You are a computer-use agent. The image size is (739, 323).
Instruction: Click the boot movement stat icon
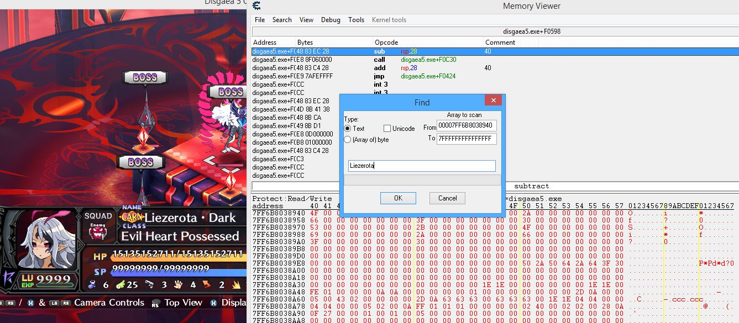pos(92,284)
